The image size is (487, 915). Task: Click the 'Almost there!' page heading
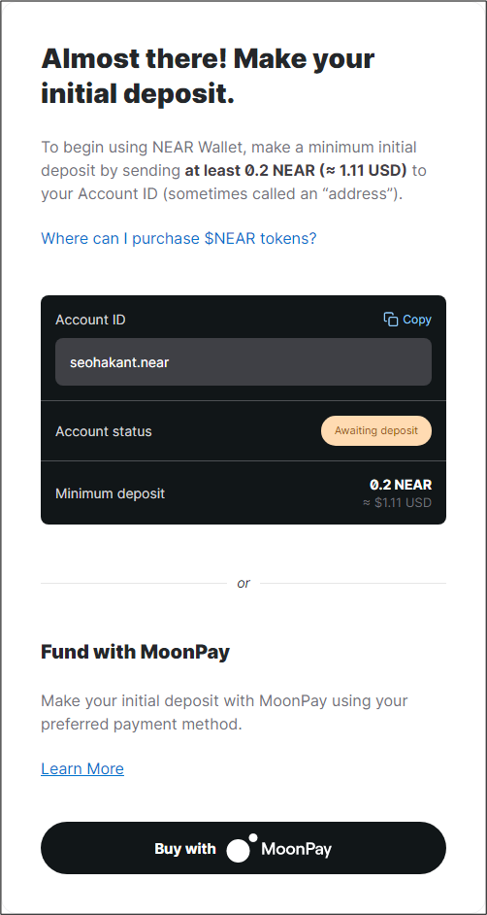coord(134,58)
